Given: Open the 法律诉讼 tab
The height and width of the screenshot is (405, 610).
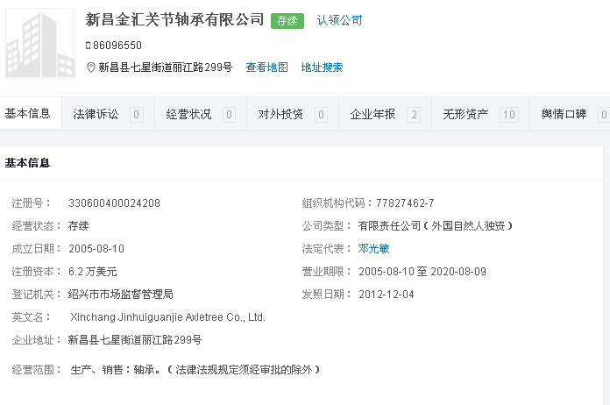Looking at the screenshot, I should [96, 114].
